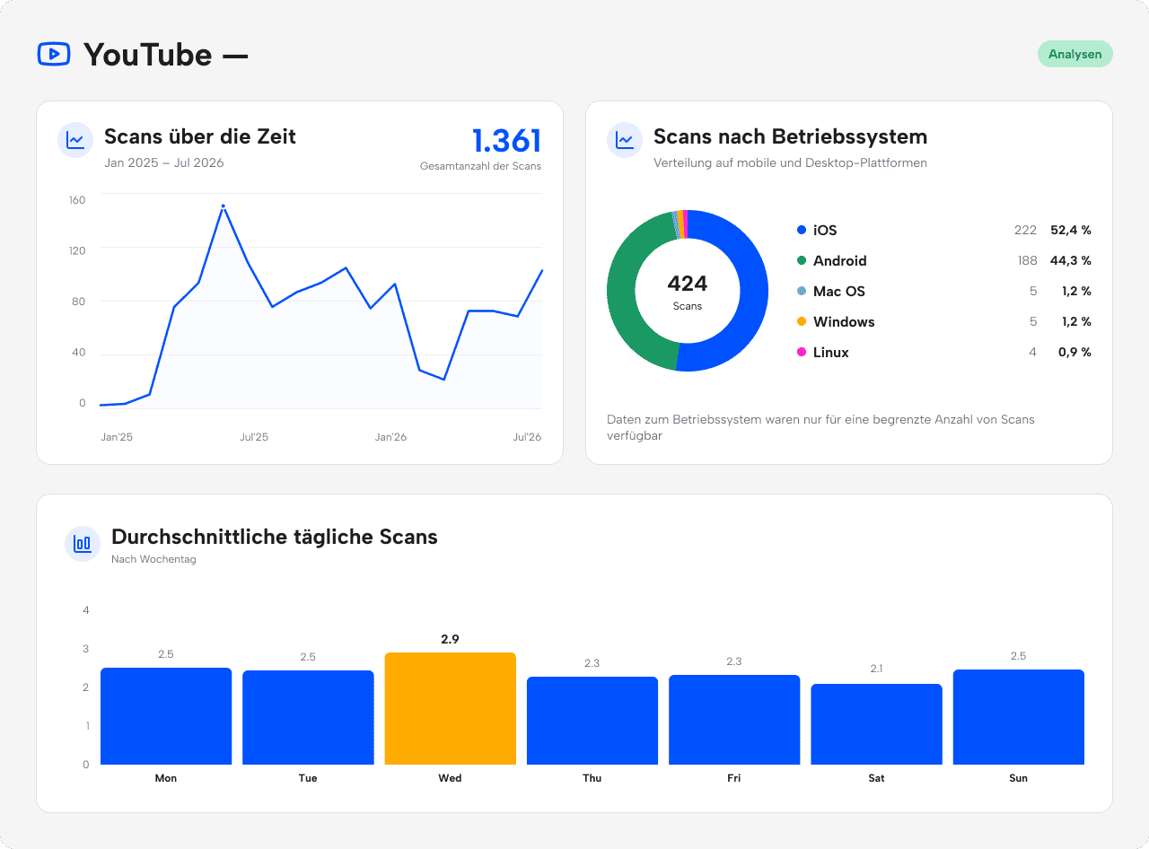Click the orange Wed bar
1149x849 pixels.
point(451,708)
